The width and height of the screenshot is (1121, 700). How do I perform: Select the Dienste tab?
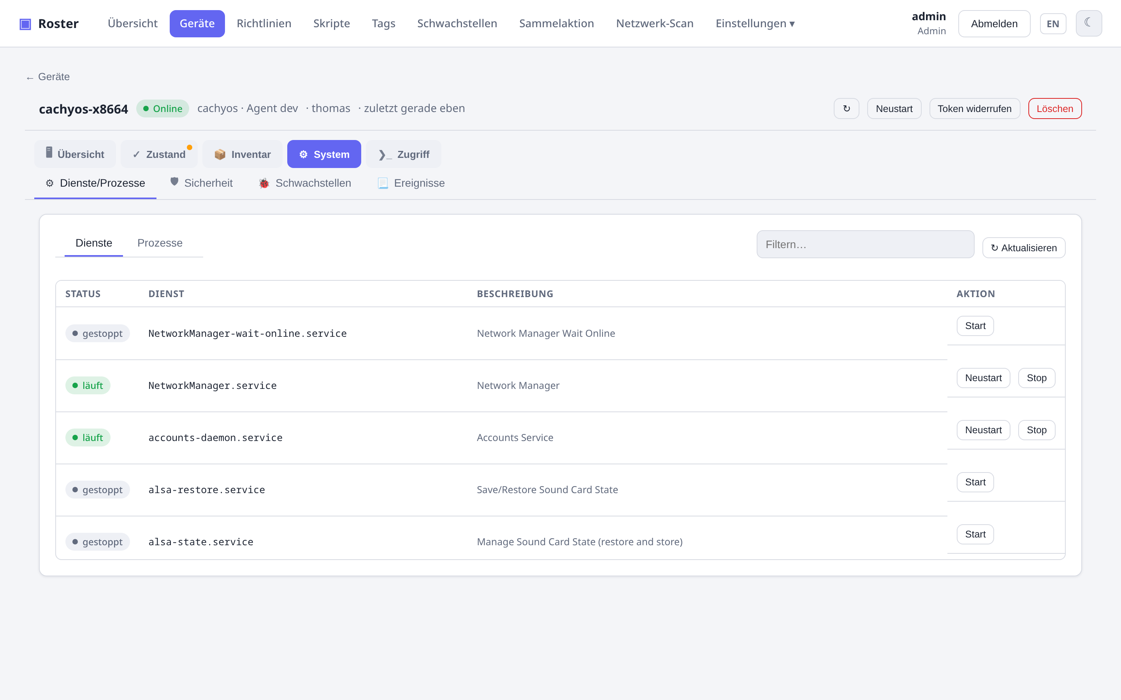(93, 243)
